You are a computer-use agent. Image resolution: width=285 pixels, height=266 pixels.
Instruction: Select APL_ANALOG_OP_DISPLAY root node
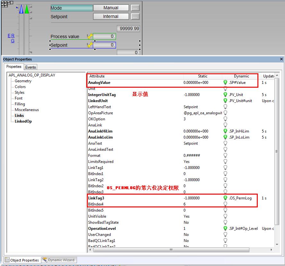pyautogui.click(x=32, y=75)
